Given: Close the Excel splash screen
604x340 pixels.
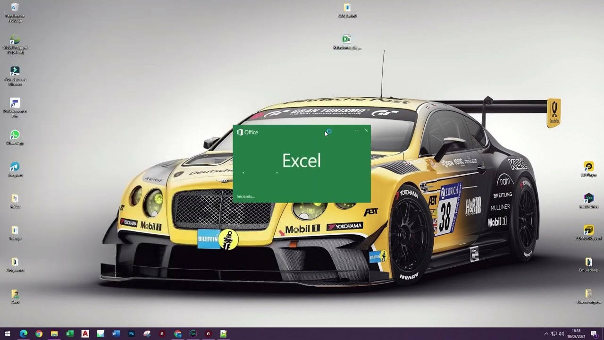Looking at the screenshot, I should (366, 130).
